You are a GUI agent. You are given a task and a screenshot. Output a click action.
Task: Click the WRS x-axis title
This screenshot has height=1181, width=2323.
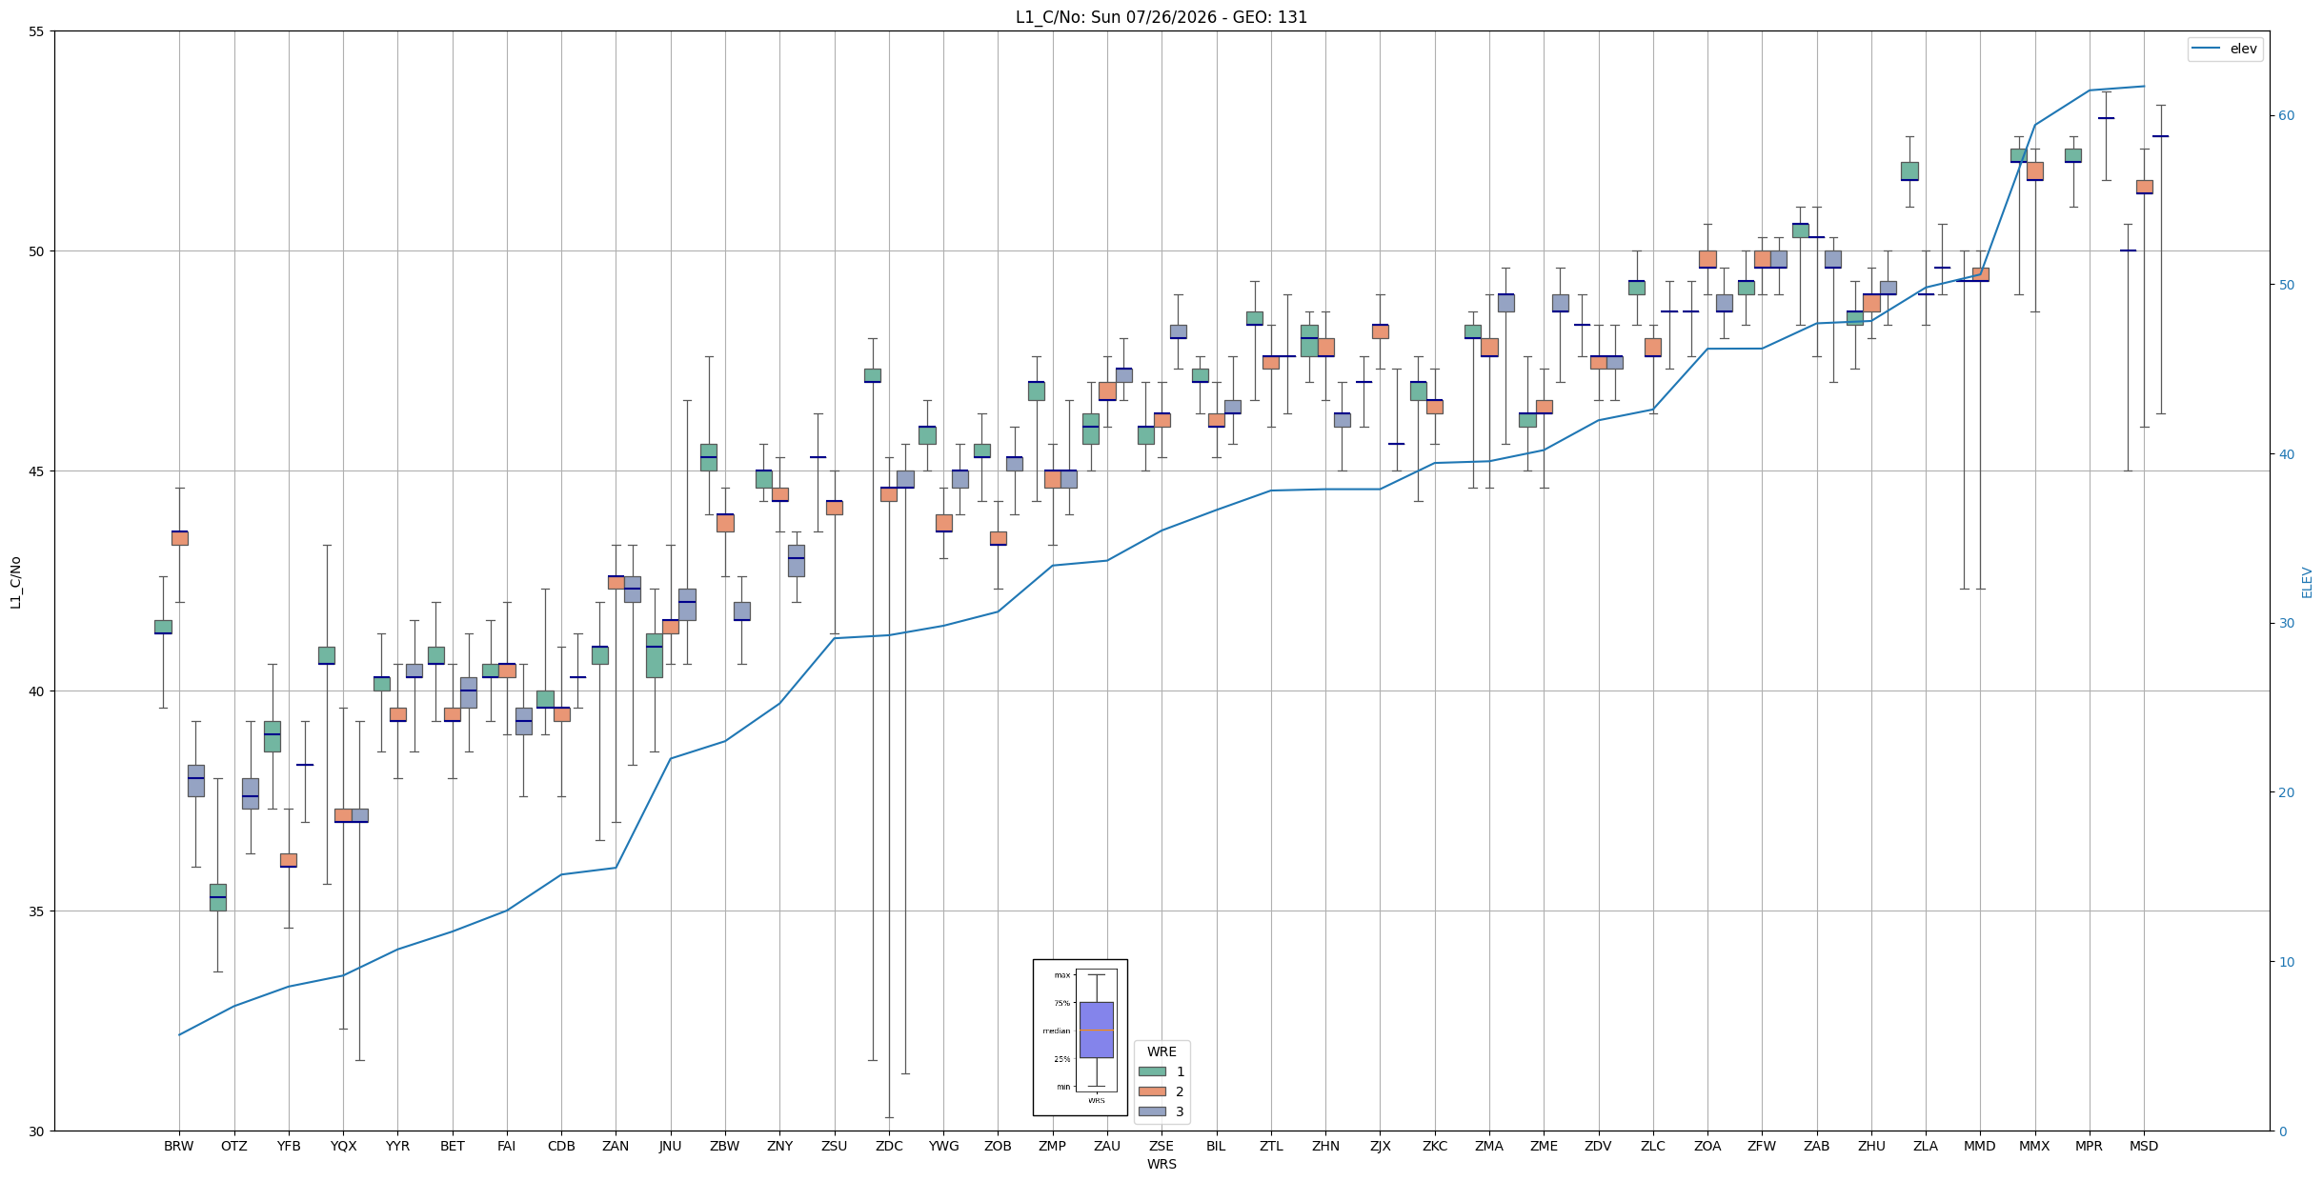tap(1161, 1164)
